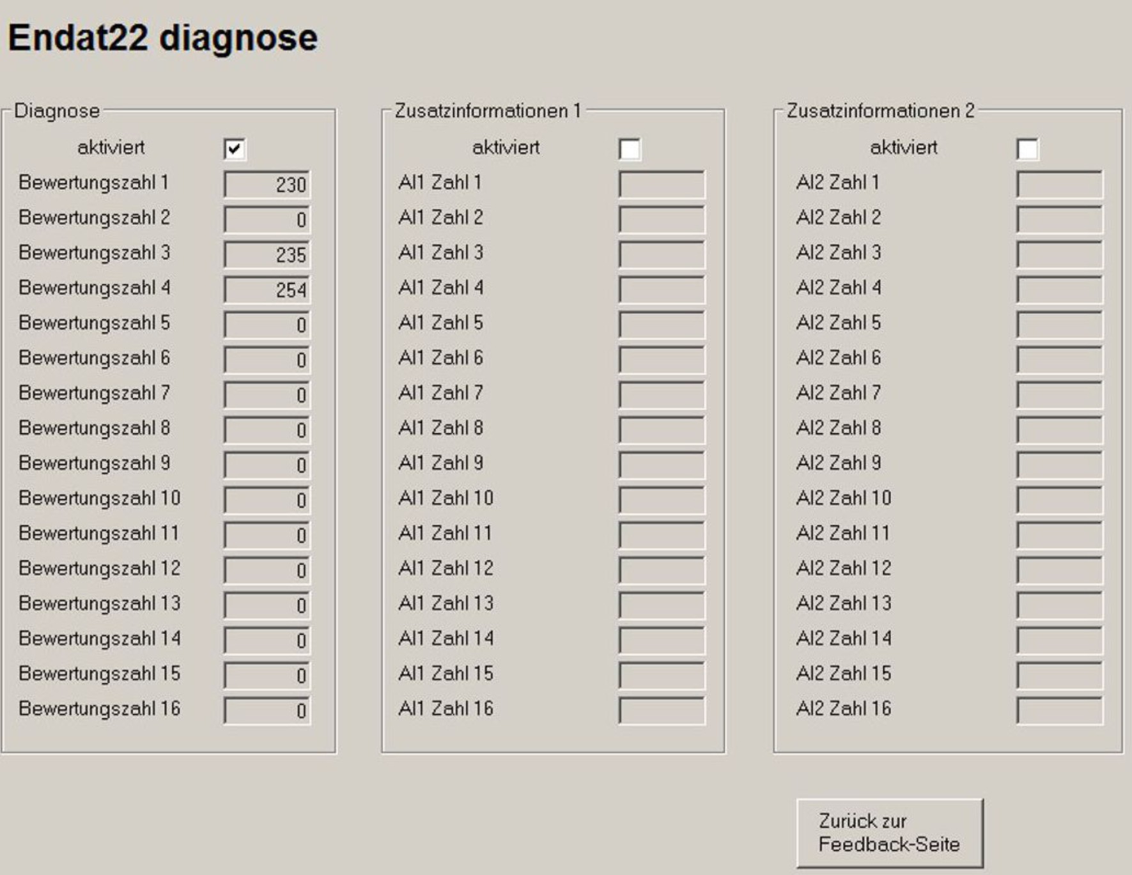Click the Bewertungszahl 16 value field
Image resolution: width=1132 pixels, height=875 pixels.
267,711
